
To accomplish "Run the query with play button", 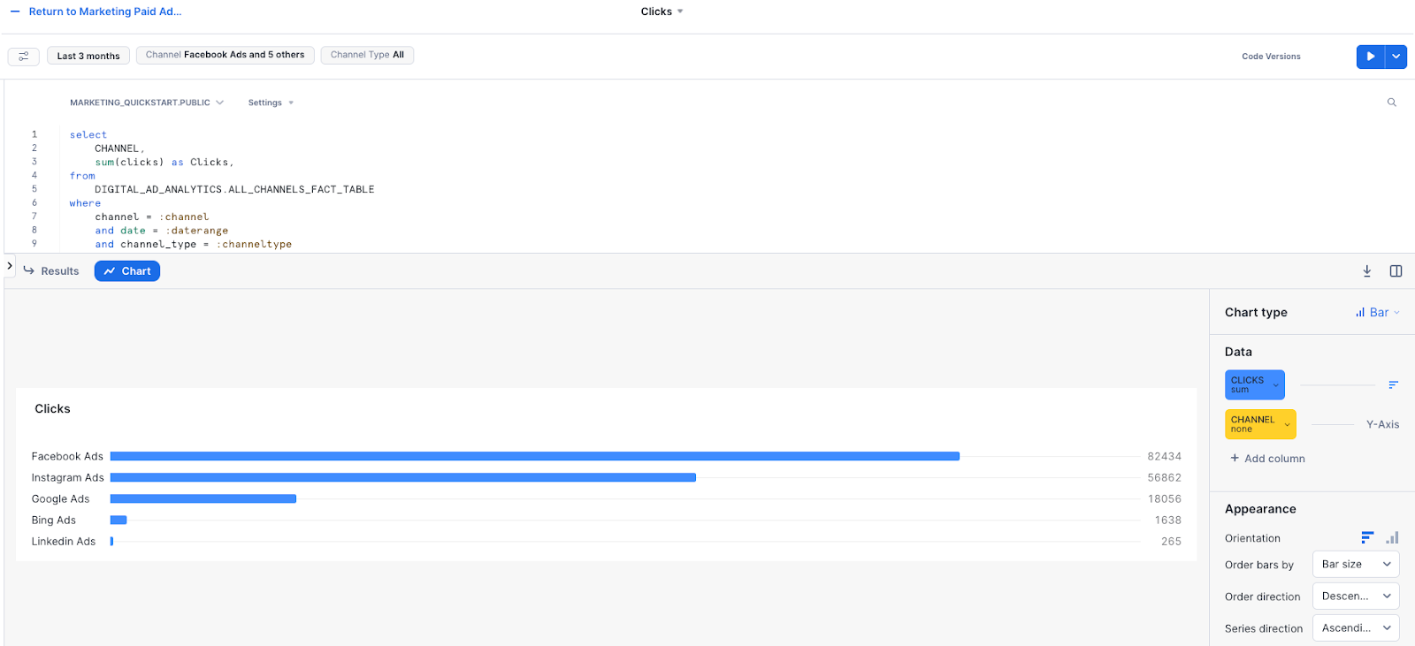I will click(1370, 57).
